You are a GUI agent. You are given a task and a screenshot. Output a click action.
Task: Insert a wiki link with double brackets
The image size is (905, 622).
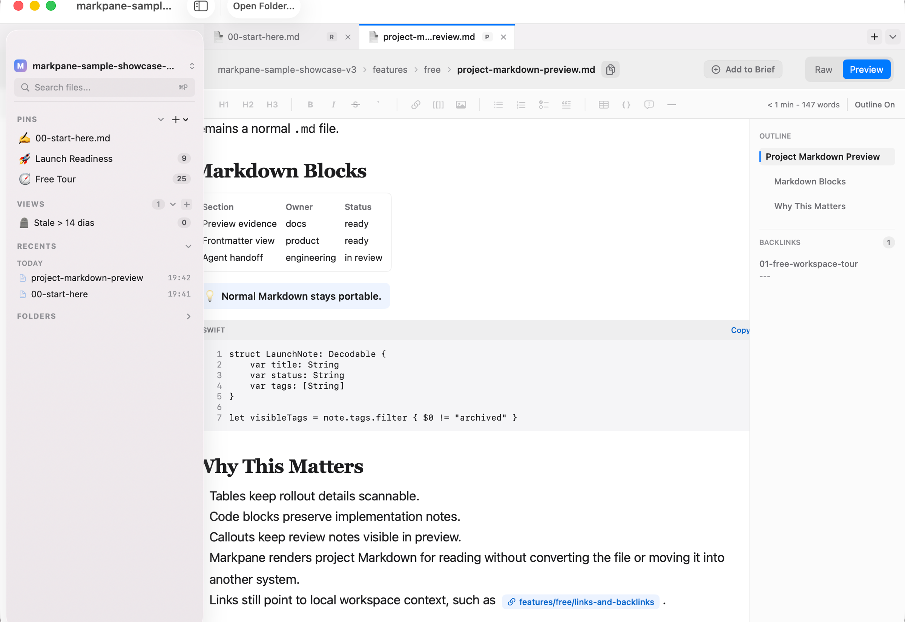[x=438, y=104]
